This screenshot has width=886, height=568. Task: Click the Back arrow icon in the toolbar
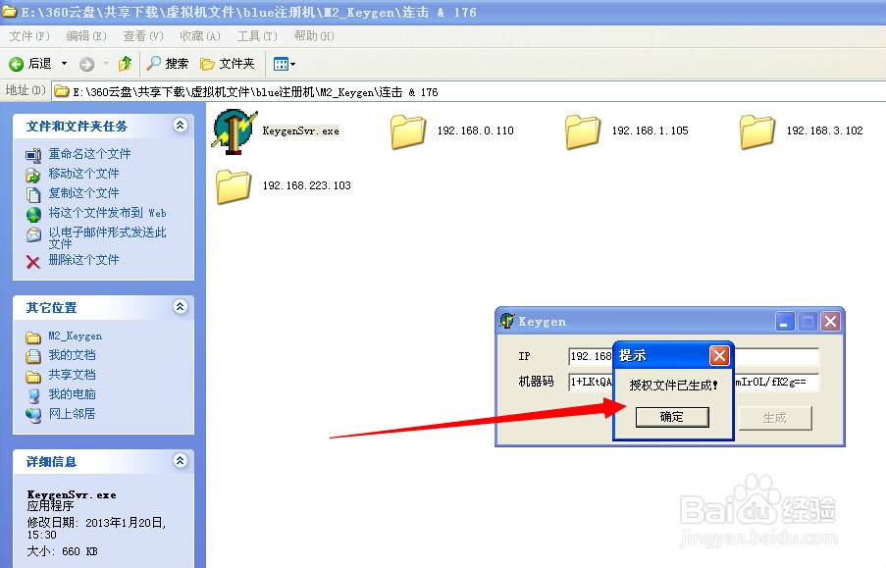tap(17, 64)
